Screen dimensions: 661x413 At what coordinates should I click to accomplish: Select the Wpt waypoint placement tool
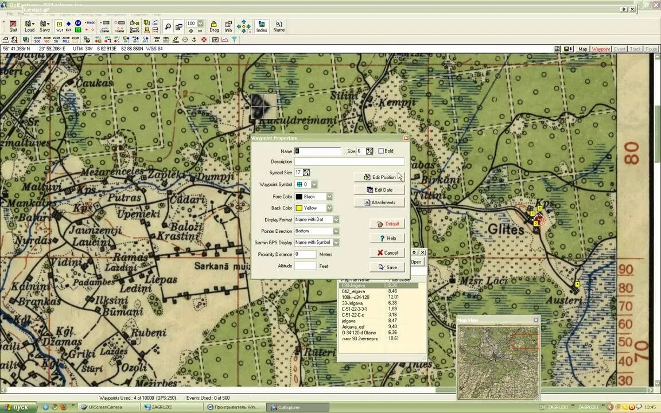point(60,26)
